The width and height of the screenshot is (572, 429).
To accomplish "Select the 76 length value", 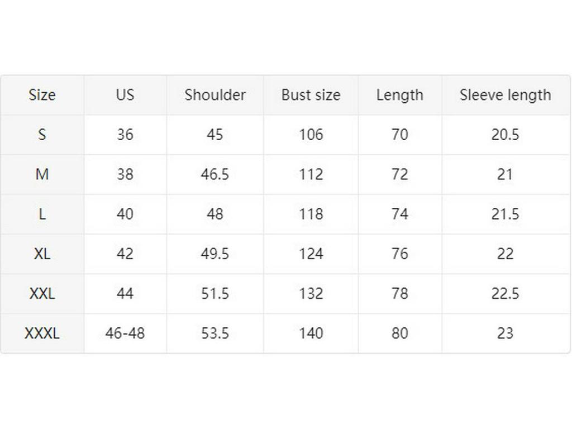I will [400, 254].
